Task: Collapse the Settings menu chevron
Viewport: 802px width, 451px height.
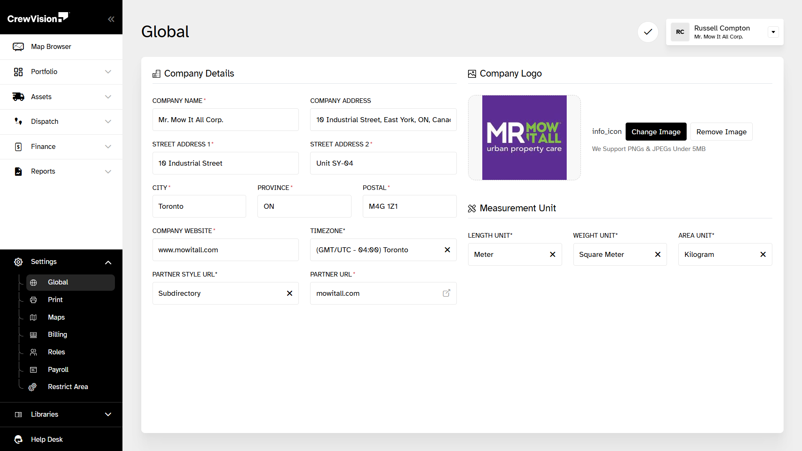Action: 108,262
